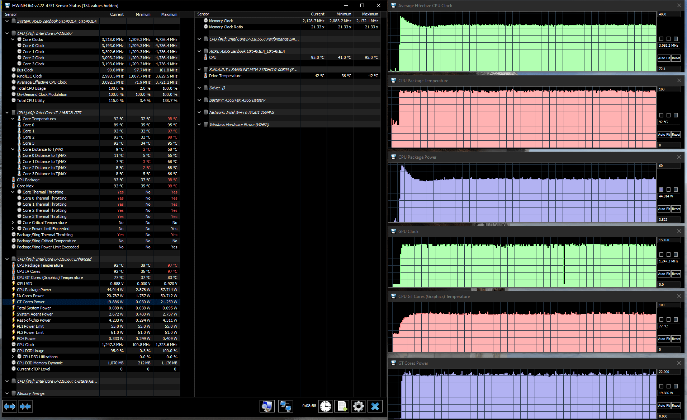Click the first small box in CPU Package Power graph
The width and height of the screenshot is (687, 420).
pyautogui.click(x=661, y=190)
